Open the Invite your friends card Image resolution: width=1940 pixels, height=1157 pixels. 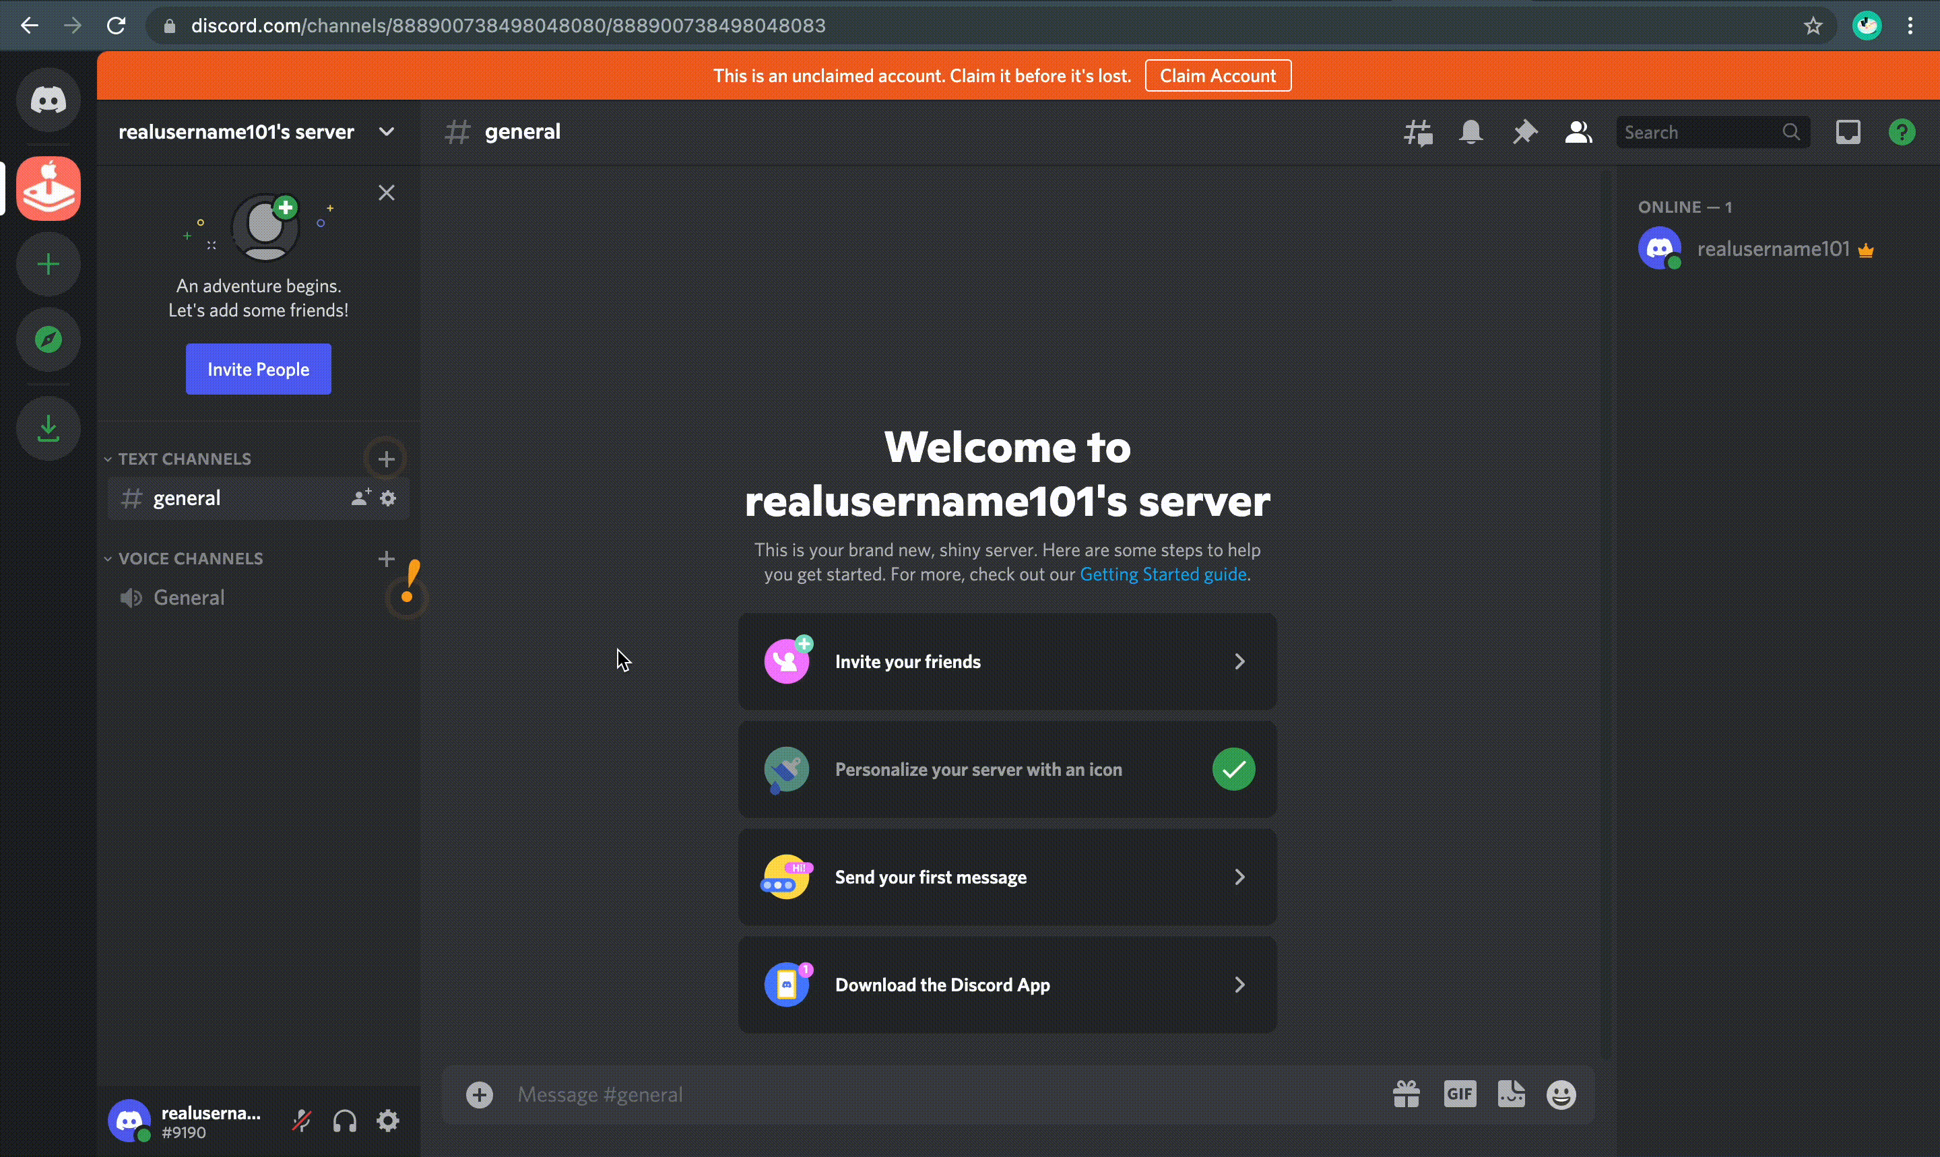tap(1008, 661)
